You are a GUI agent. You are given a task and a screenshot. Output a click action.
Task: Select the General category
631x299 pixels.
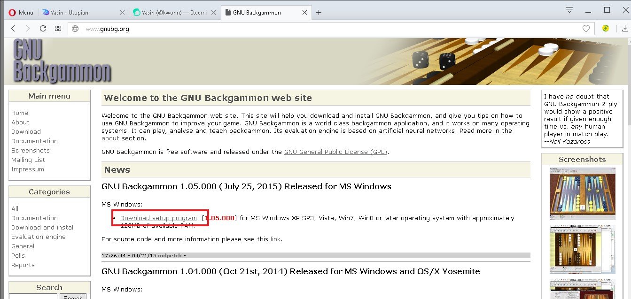click(x=23, y=246)
